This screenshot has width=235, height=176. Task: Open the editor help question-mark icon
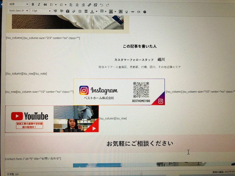click(145, 12)
